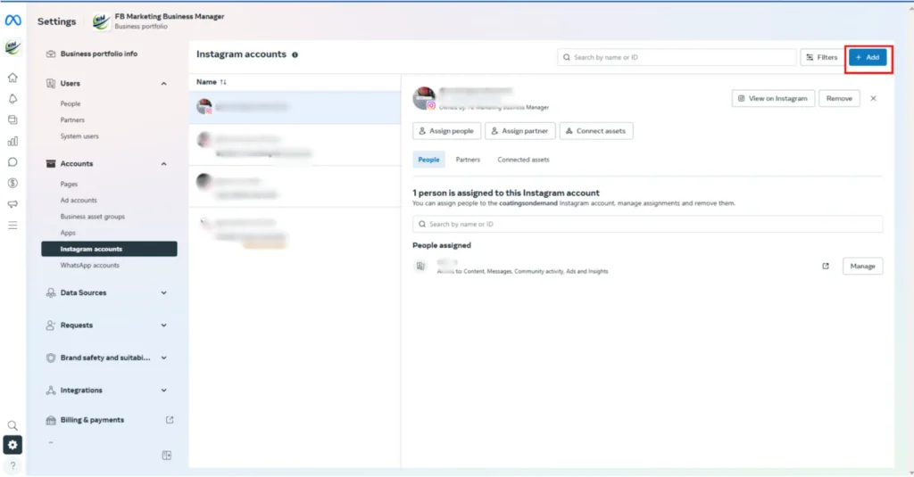Click the bar chart insights icon
Viewport: 914px width, 477px height.
[x=12, y=141]
